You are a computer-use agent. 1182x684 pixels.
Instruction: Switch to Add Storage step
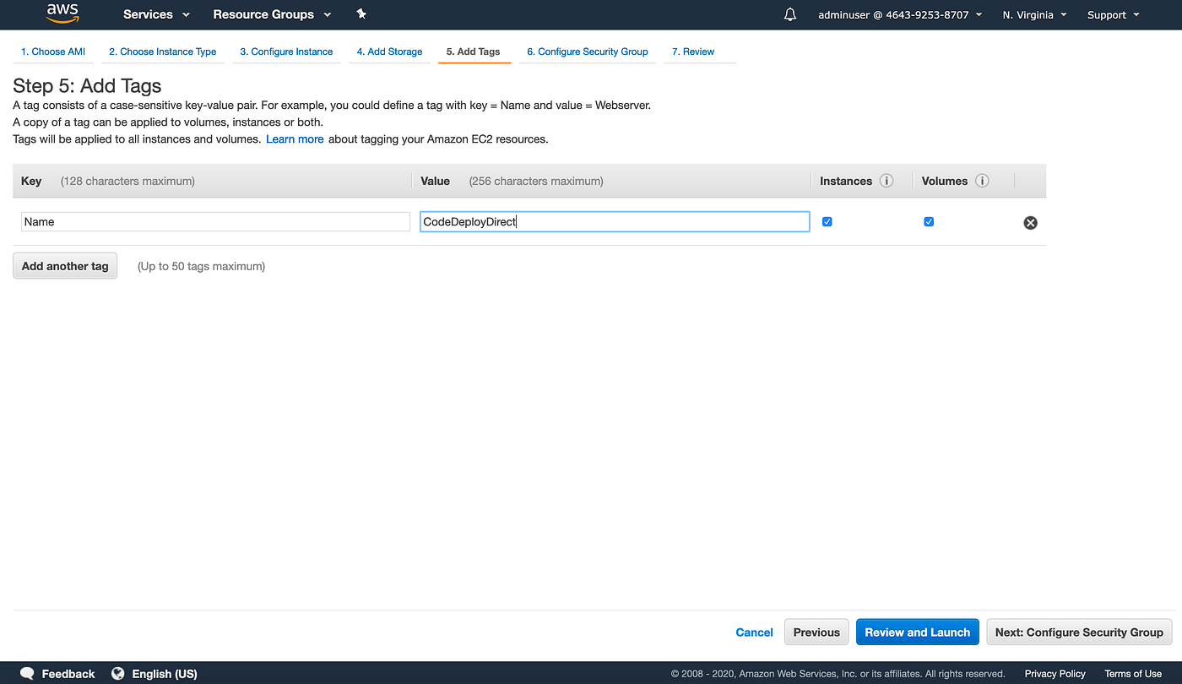389,52
